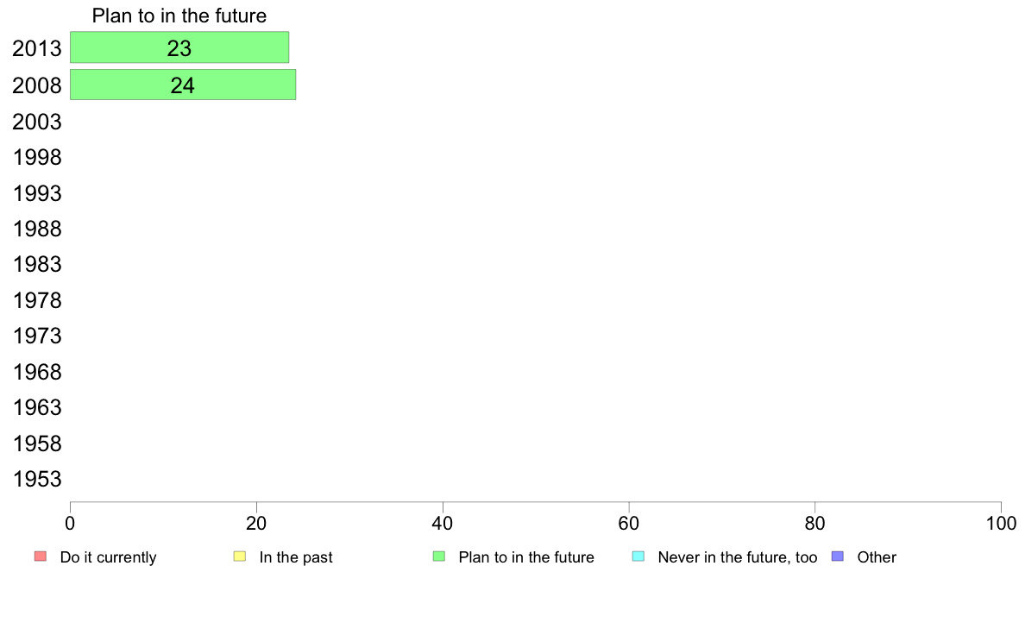
Task: Click the 40 tick on the x-axis
Action: coord(443,523)
